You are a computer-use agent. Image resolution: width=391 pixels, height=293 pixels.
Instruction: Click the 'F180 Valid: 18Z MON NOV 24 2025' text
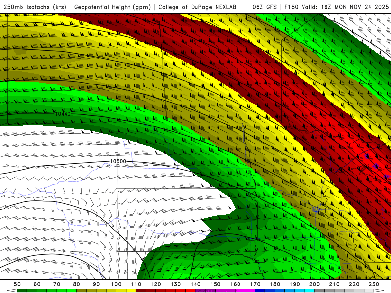(336, 7)
